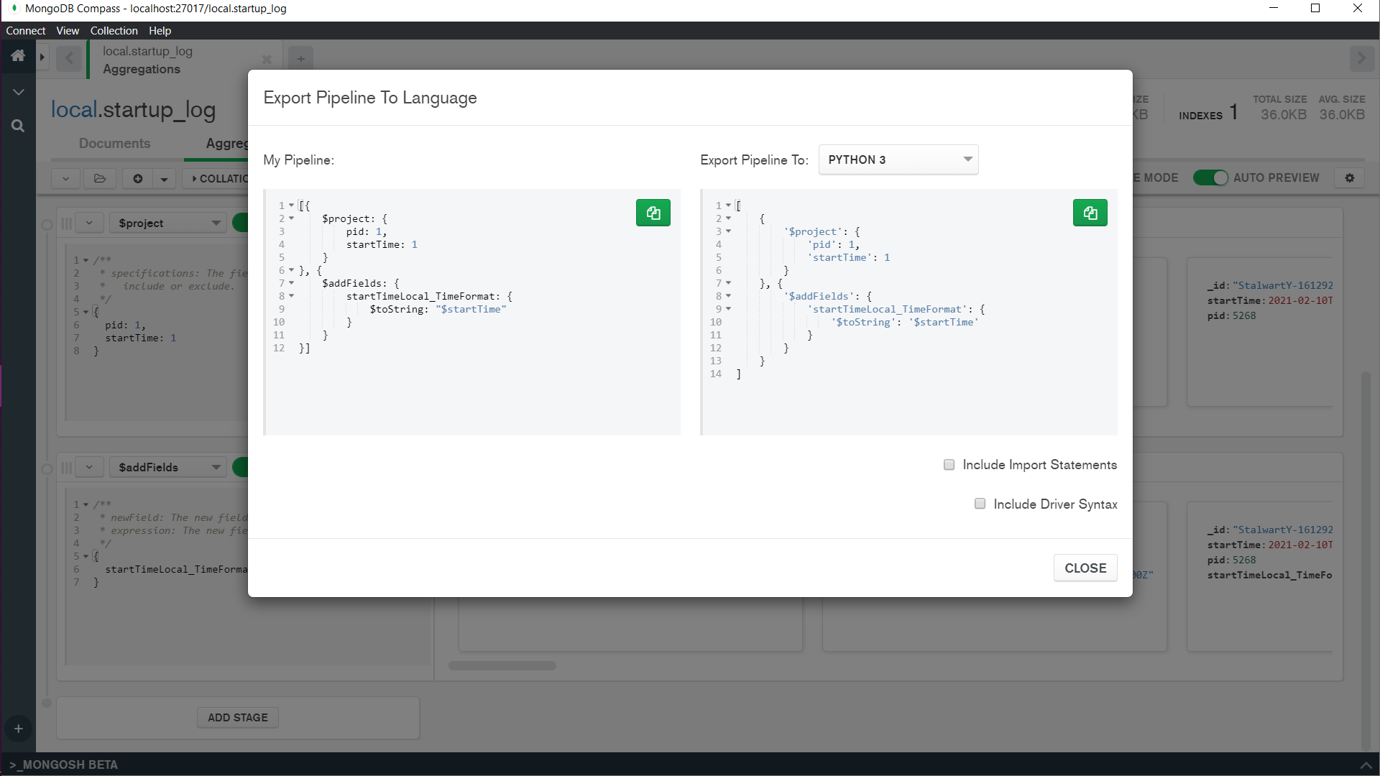Viewport: 1380px width, 776px height.
Task: Fold line 8 in Python export editor
Action: pos(728,296)
